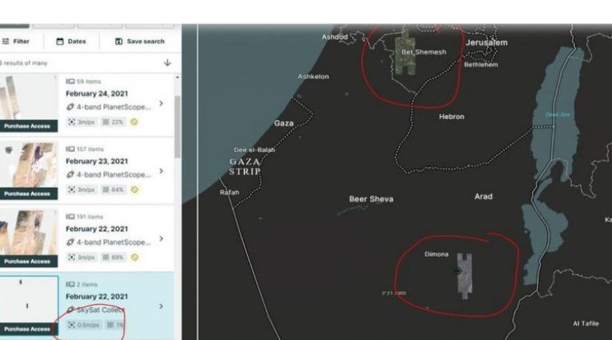Click the 0.5m/px resolution badge on SkySat
Image resolution: width=612 pixels, height=340 pixels.
(82, 325)
